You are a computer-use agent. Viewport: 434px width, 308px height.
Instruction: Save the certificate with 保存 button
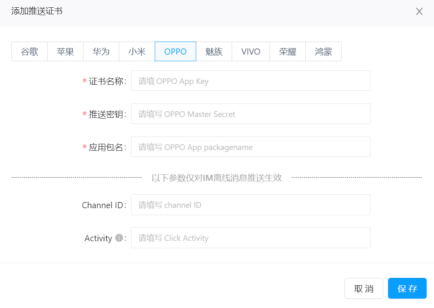tap(407, 288)
